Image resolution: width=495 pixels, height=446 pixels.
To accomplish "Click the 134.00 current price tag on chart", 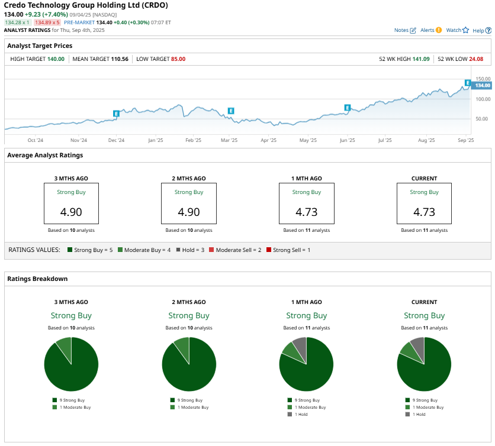I will pyautogui.click(x=483, y=86).
